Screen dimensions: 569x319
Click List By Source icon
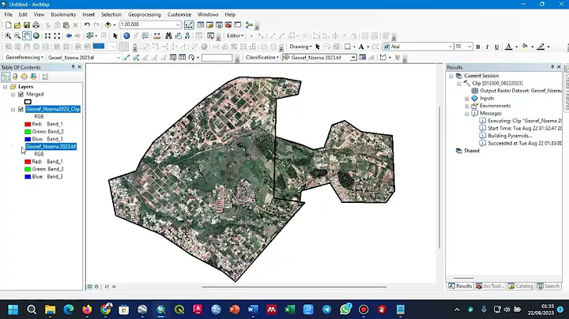click(15, 77)
